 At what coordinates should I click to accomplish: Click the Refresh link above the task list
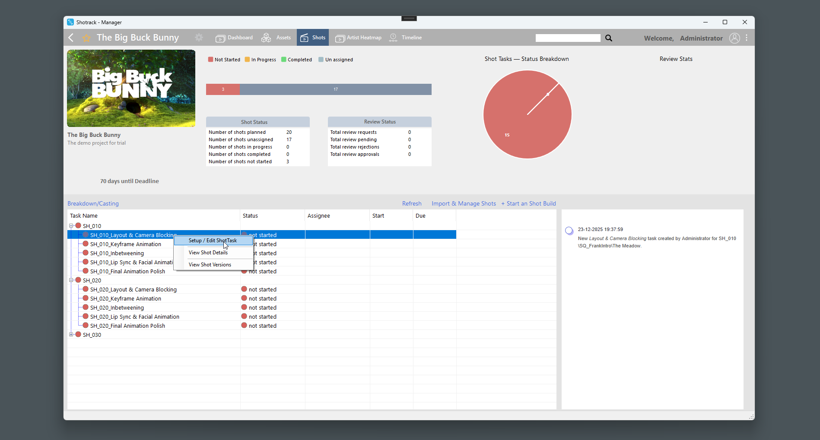tap(412, 203)
